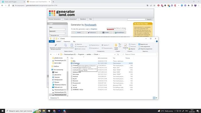Expand address bar history dropdown

click(115, 54)
